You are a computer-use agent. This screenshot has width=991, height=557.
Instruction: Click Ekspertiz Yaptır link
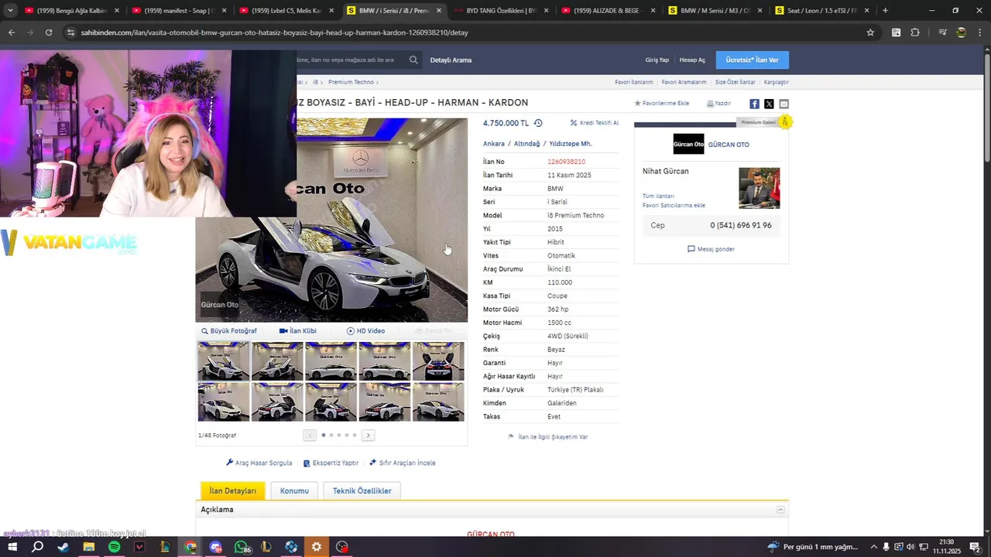click(331, 463)
